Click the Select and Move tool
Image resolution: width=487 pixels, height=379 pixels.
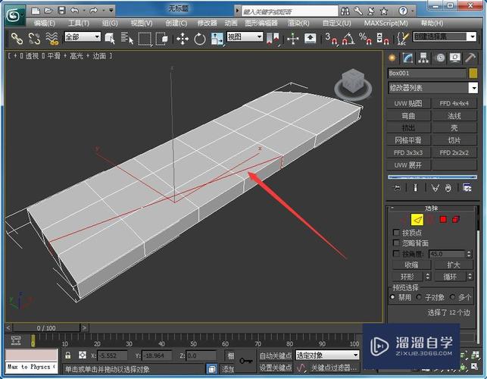(183, 38)
